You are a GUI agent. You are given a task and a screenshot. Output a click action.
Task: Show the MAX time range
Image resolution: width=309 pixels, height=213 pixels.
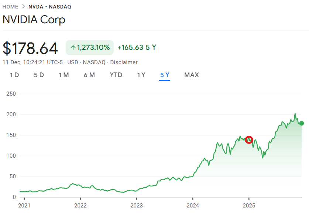pyautogui.click(x=191, y=75)
